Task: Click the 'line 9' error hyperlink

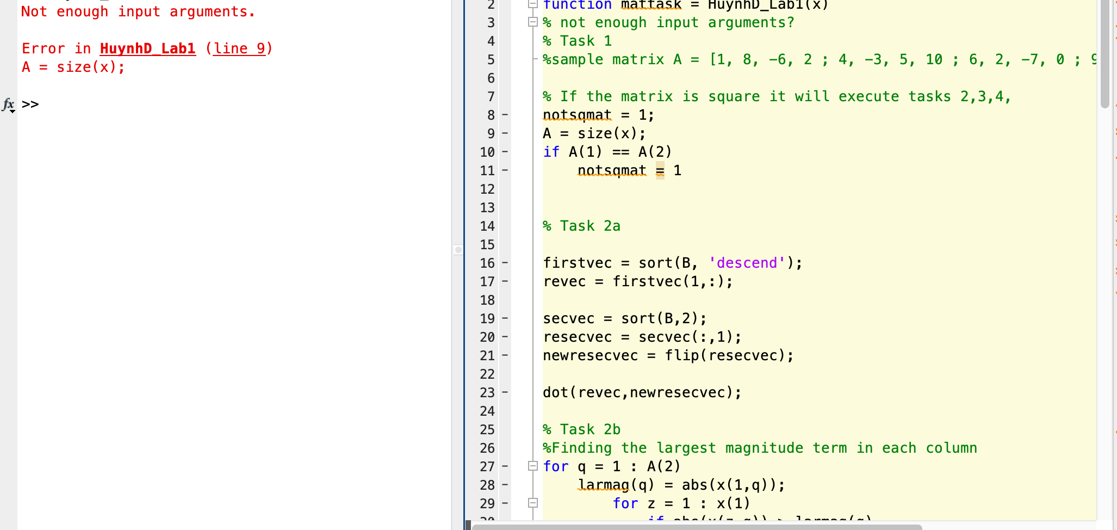Action: (238, 48)
